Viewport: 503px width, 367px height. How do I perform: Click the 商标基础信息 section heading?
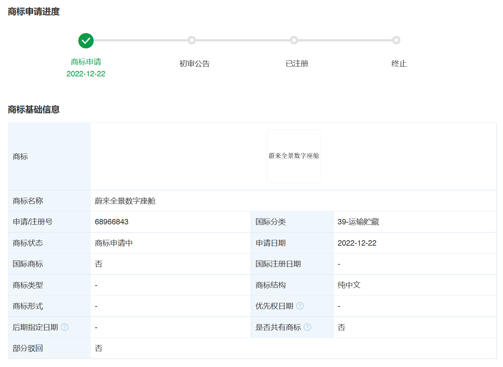34,109
